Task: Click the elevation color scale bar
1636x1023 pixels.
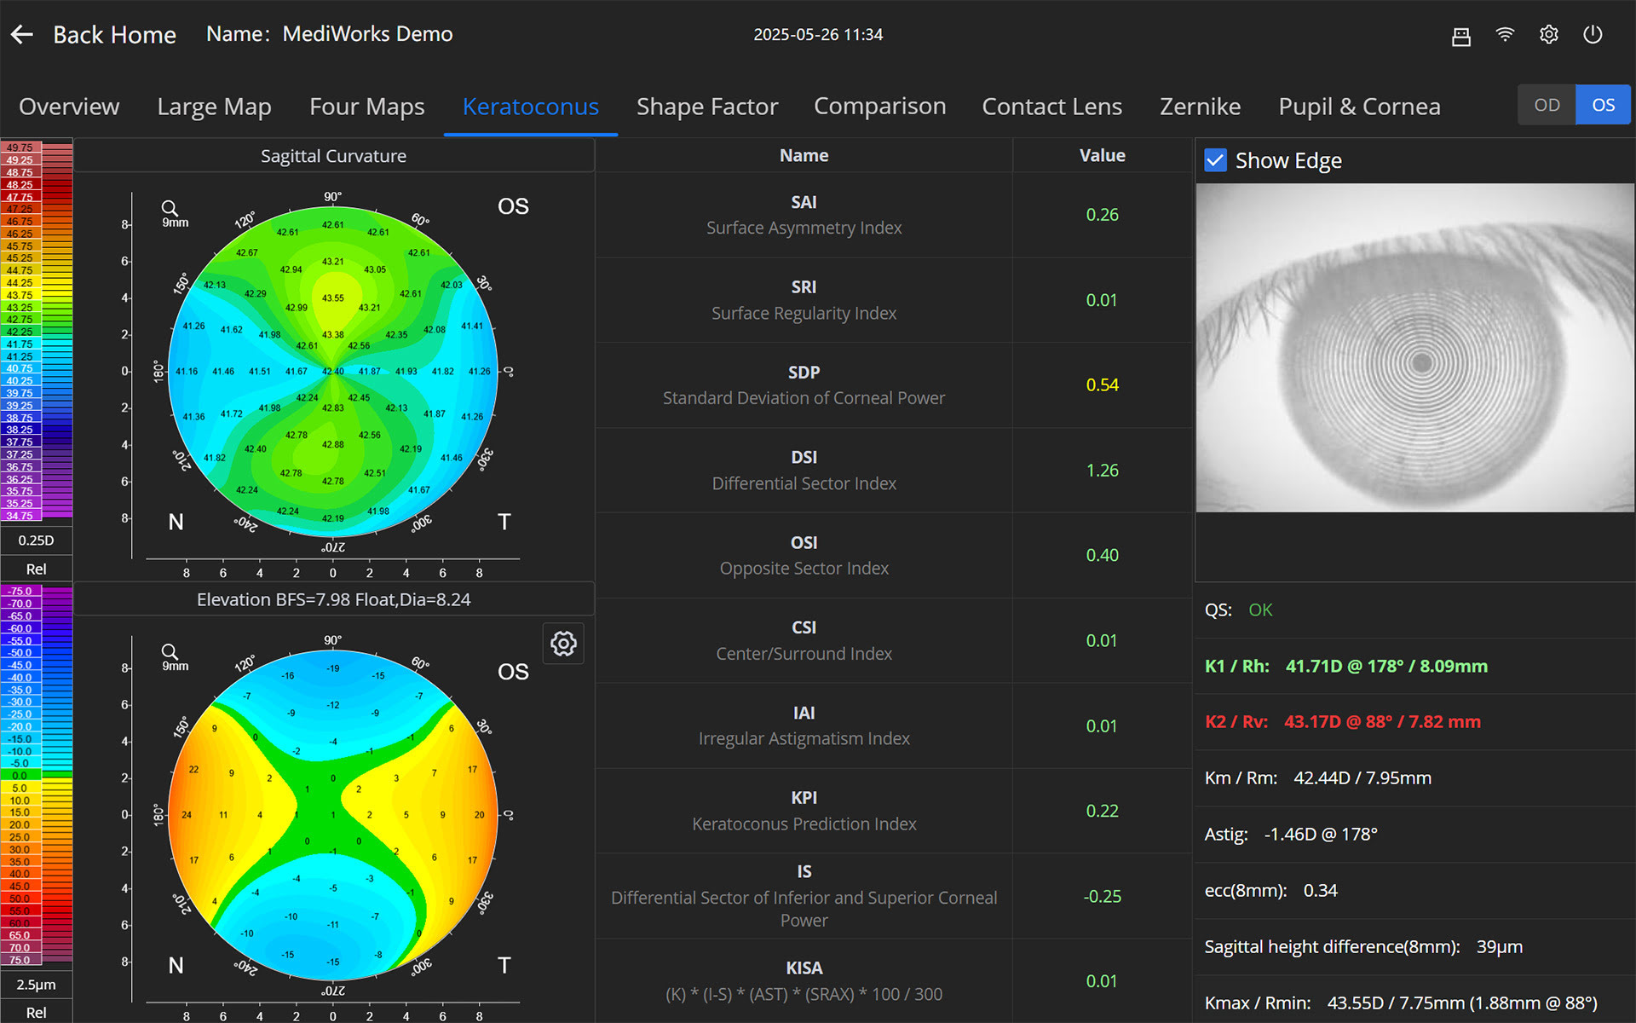Action: coord(36,776)
